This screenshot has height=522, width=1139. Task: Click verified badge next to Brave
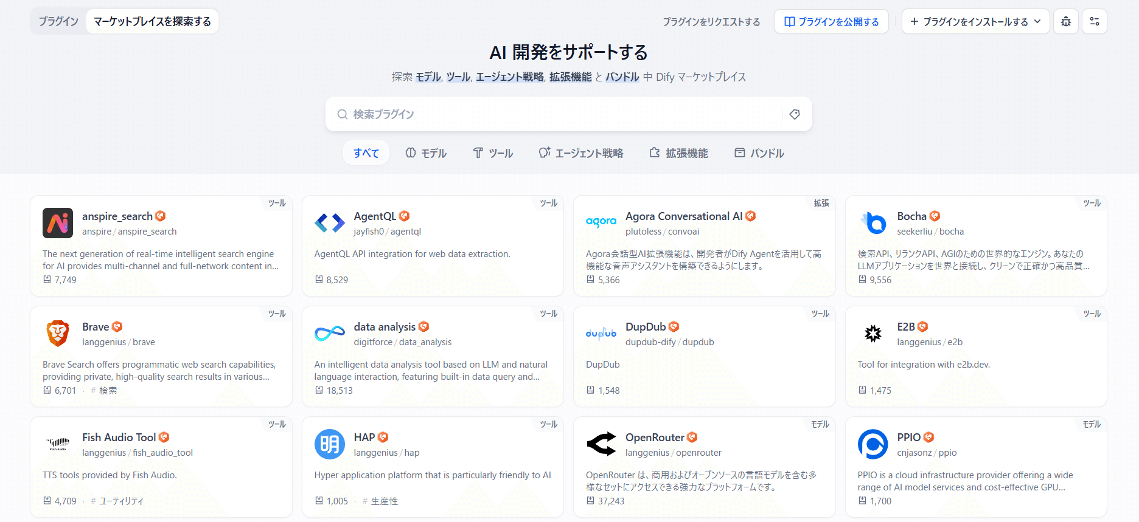coord(117,327)
